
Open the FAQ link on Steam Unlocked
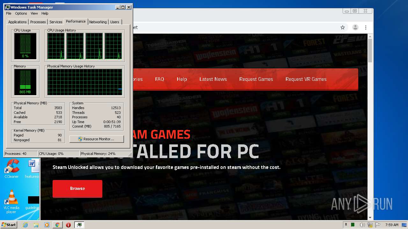click(x=160, y=79)
